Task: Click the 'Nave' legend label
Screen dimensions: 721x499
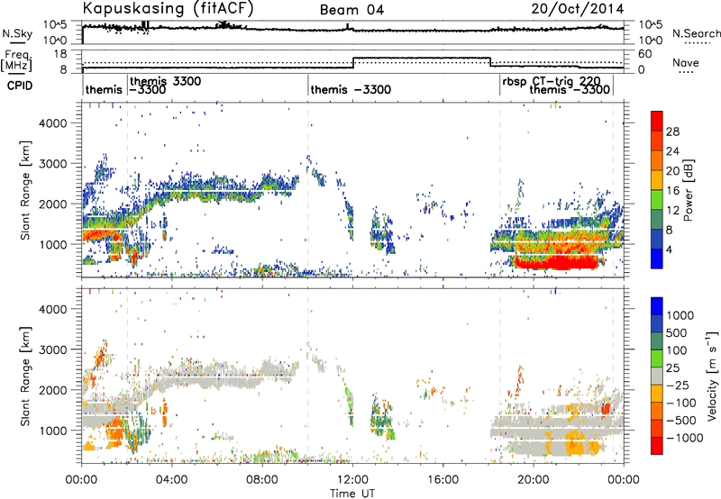Action: tap(686, 62)
